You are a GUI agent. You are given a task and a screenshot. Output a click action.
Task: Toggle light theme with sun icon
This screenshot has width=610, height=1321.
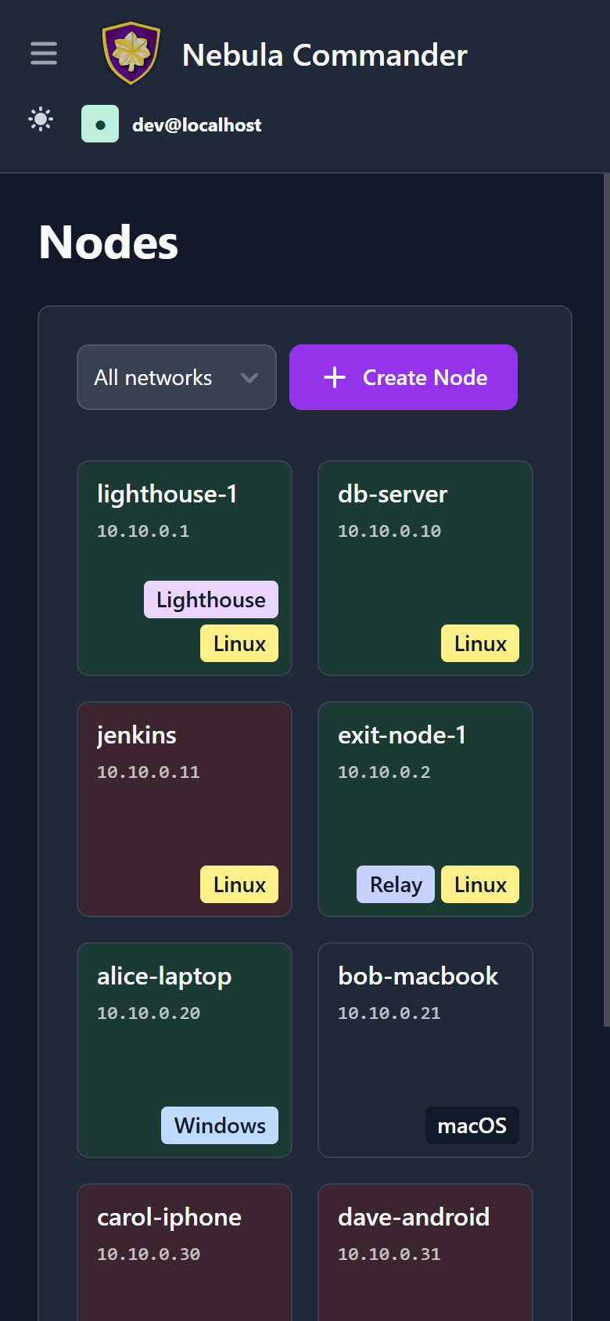(x=41, y=120)
